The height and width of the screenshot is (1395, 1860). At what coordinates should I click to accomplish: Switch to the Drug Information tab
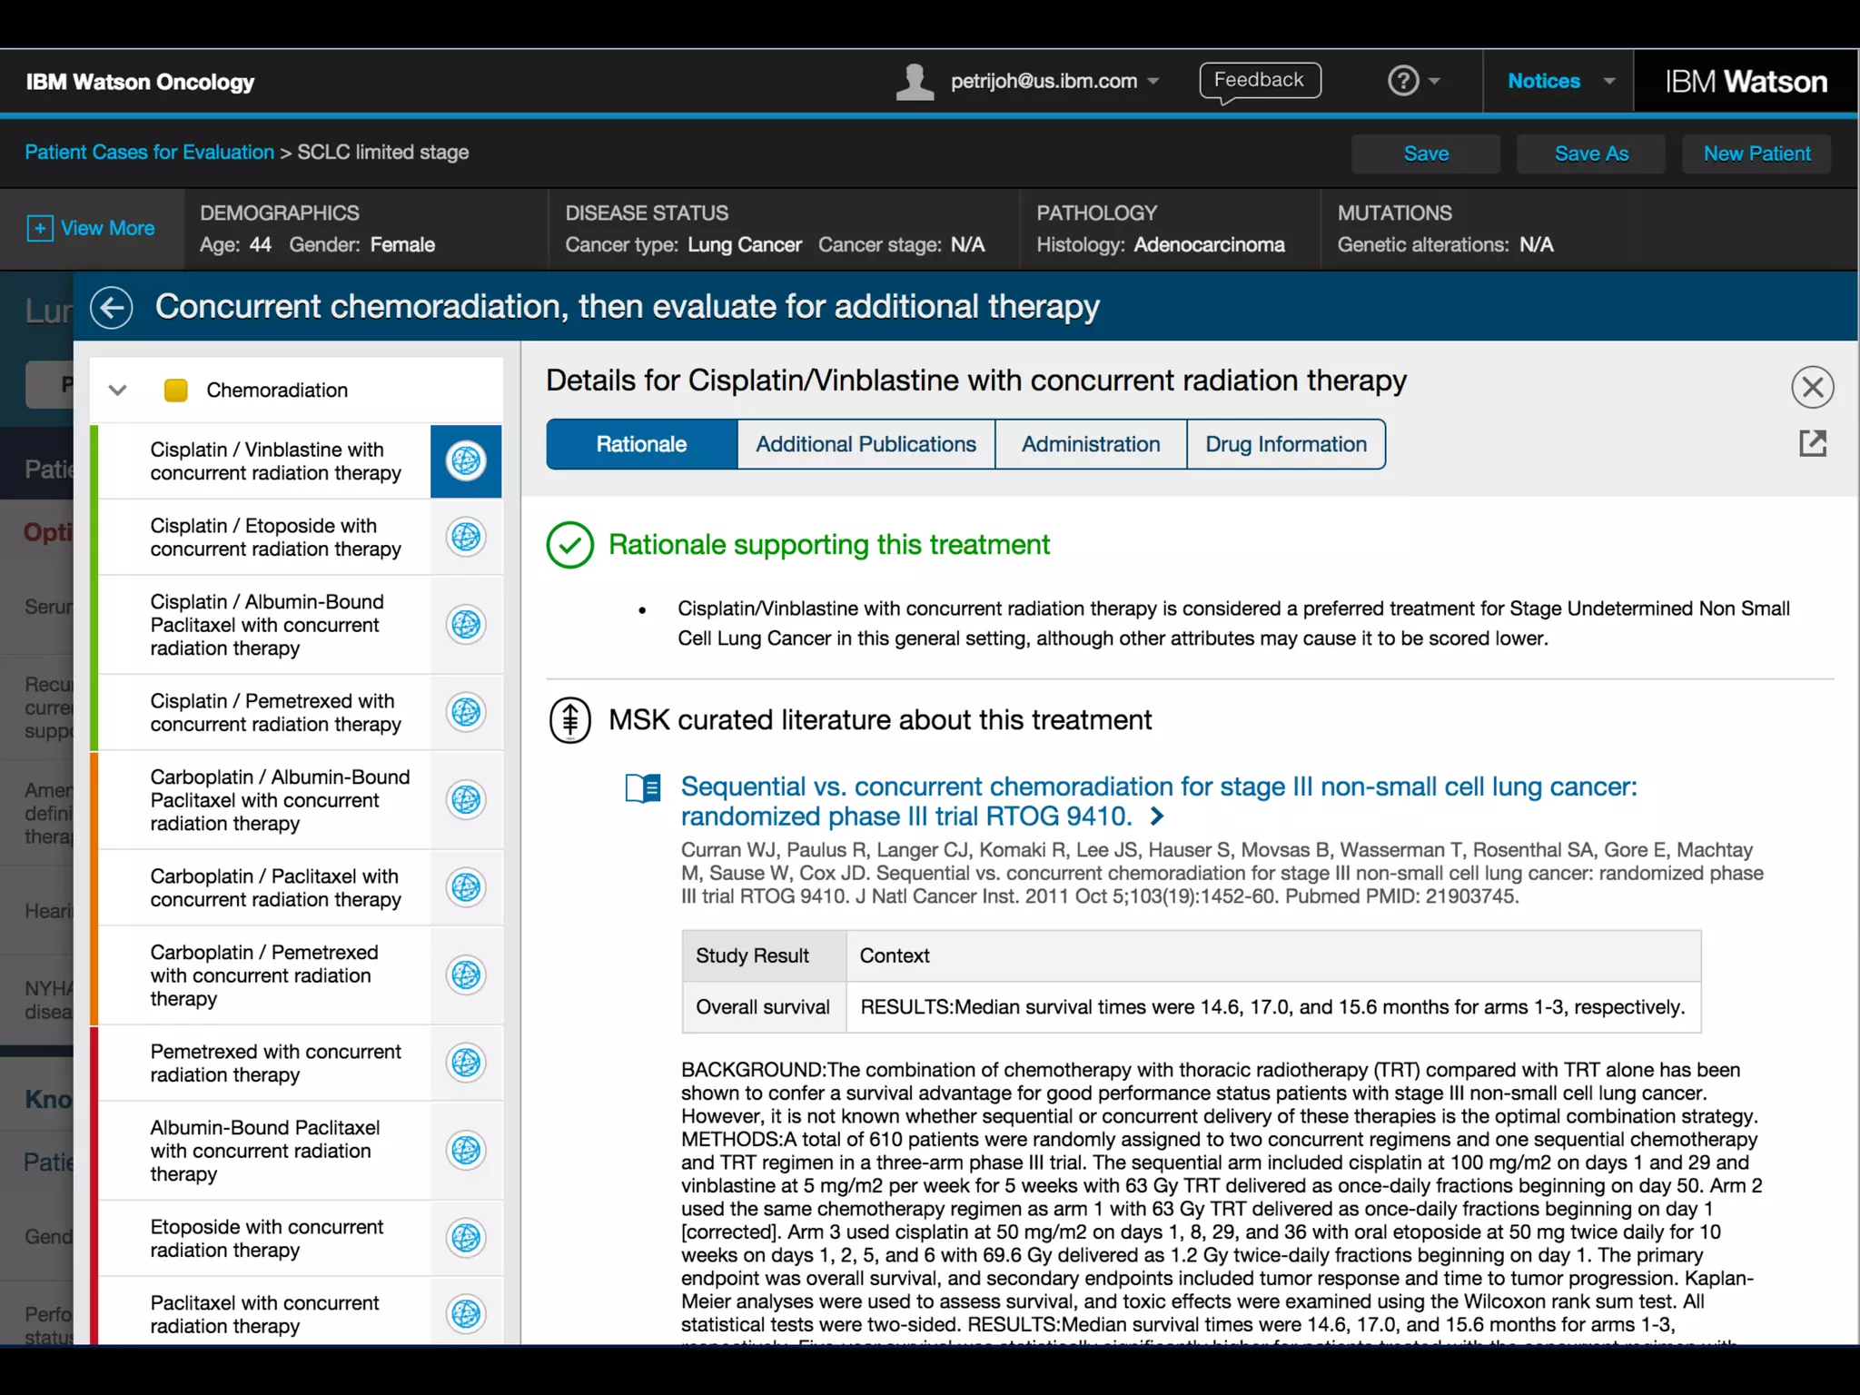coord(1285,444)
